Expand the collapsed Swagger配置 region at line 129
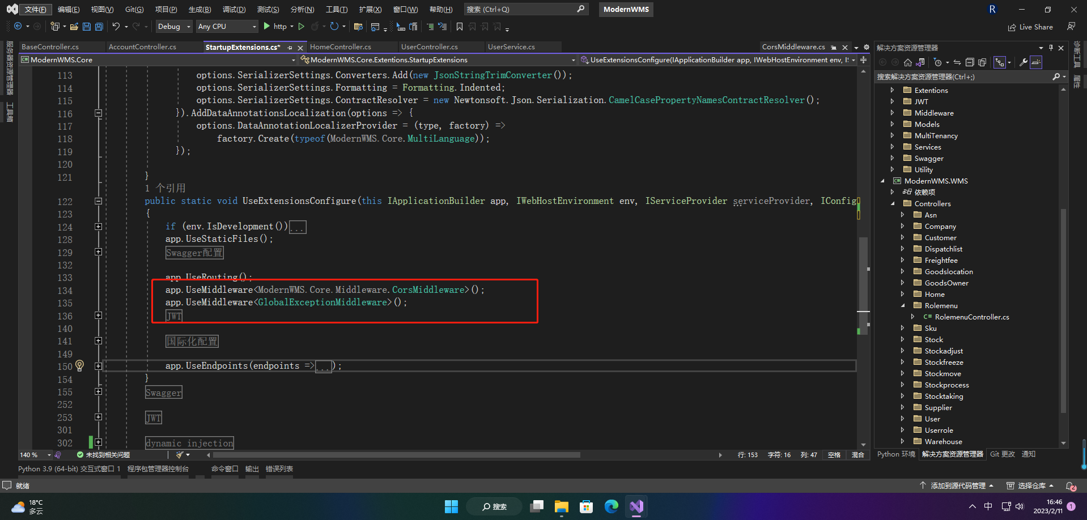 coord(98,252)
